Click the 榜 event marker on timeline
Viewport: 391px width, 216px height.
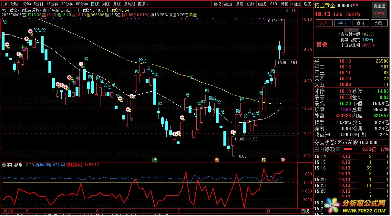(x=264, y=160)
